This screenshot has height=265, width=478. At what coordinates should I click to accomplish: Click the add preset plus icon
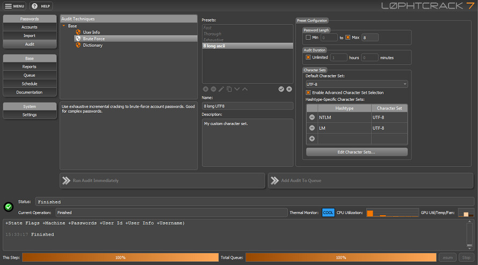point(206,89)
